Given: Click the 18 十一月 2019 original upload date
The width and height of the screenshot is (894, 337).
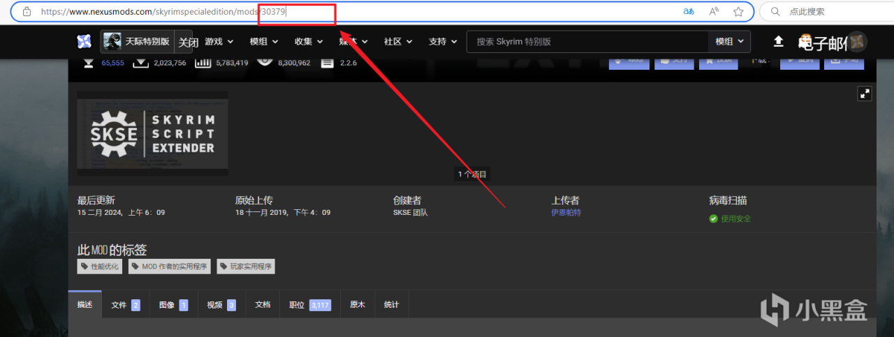Looking at the screenshot, I should (283, 212).
